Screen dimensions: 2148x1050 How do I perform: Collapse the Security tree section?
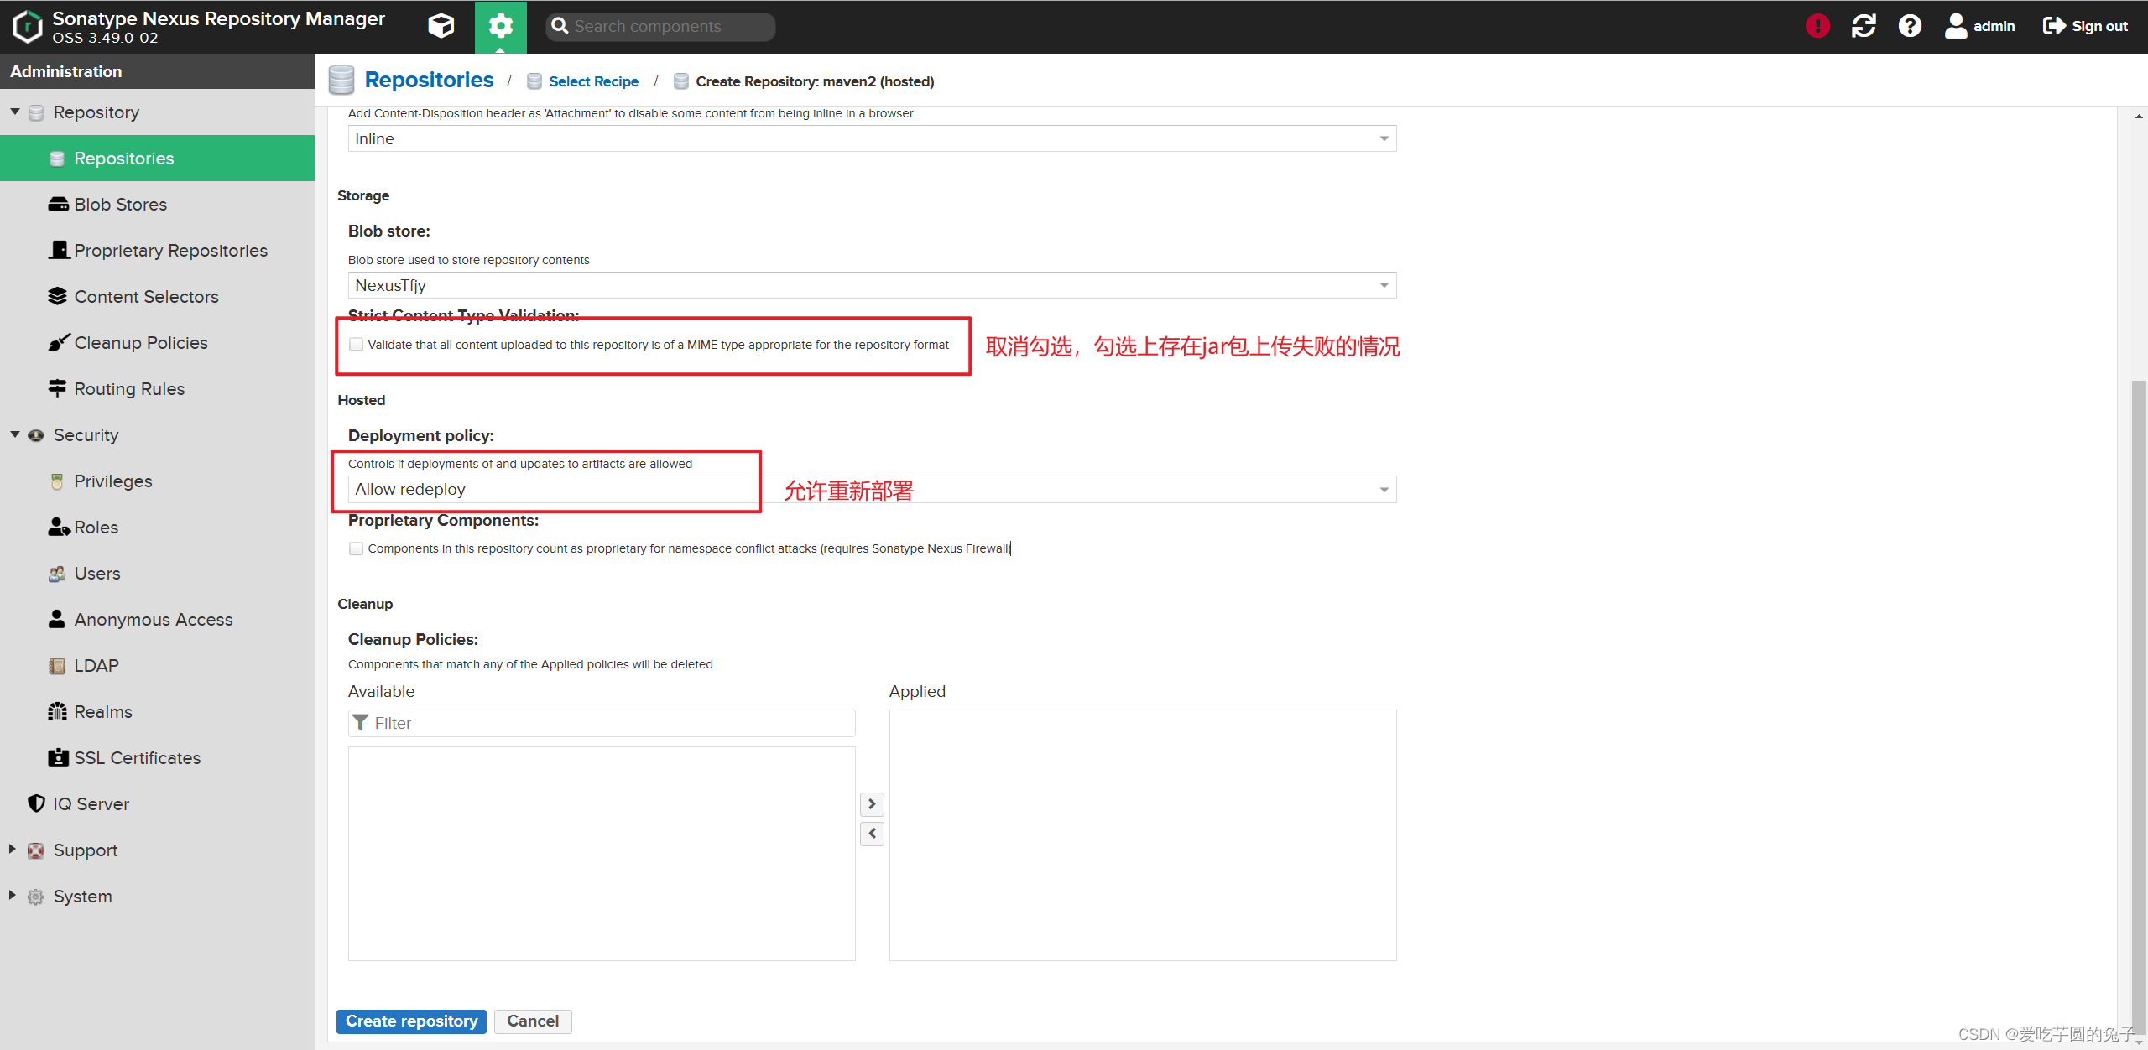click(14, 434)
